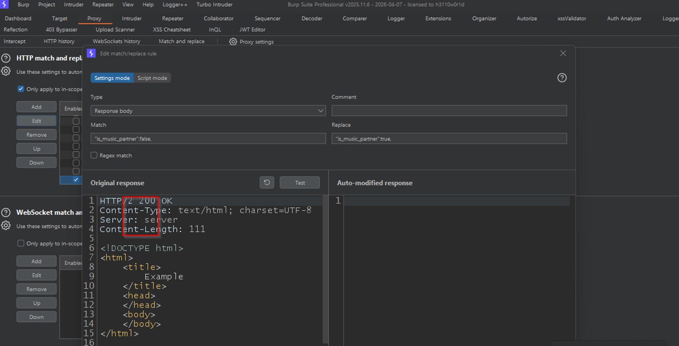
Task: Open the Autorize tab
Action: pos(527,19)
